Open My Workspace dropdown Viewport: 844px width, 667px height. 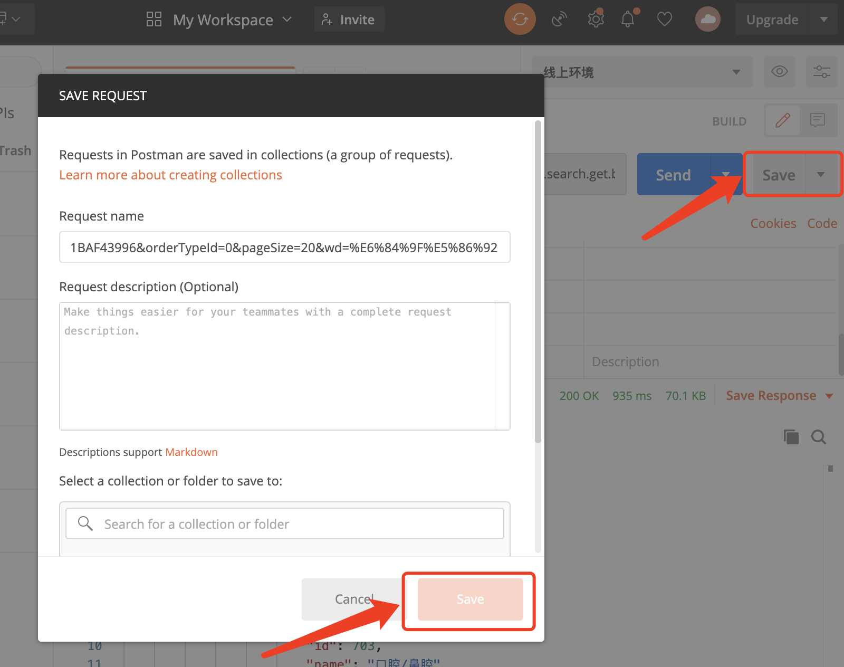pos(232,20)
